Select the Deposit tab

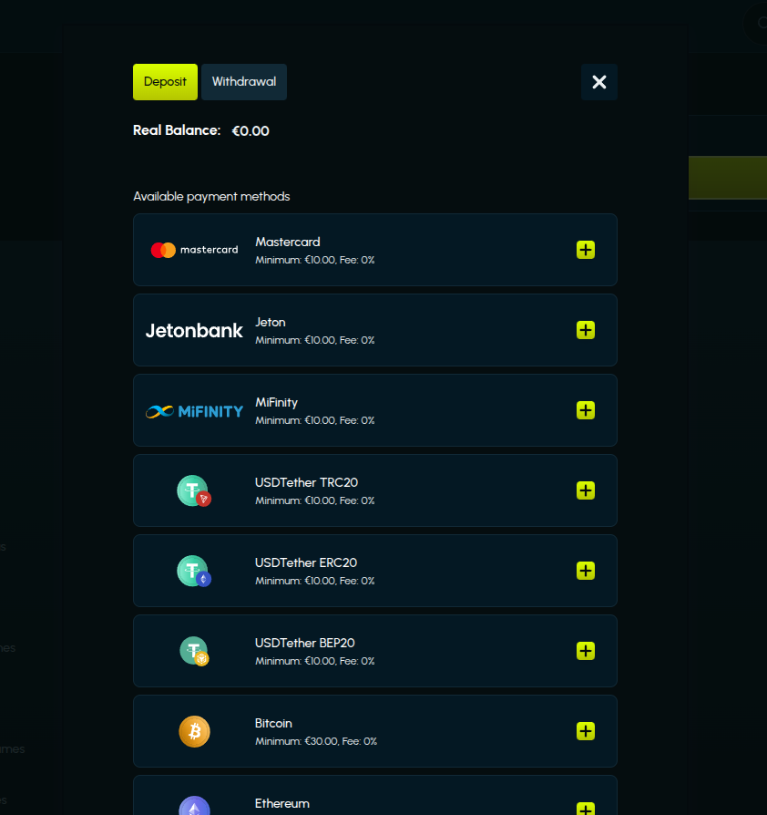click(165, 82)
